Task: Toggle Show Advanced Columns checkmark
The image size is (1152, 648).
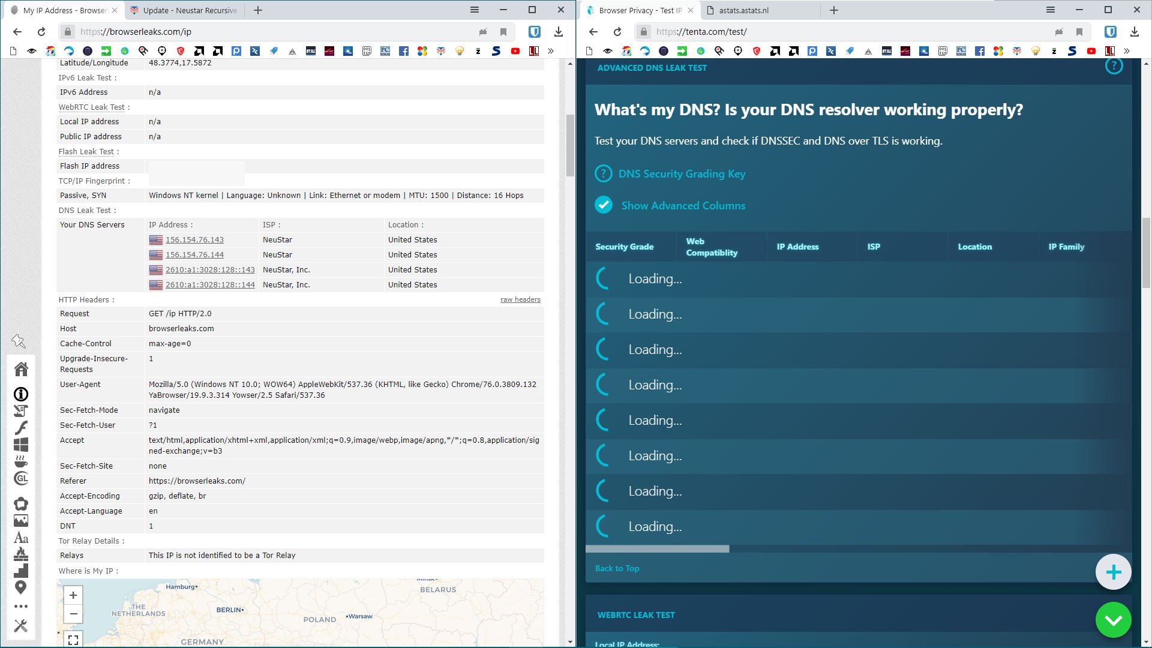Action: pyautogui.click(x=604, y=205)
